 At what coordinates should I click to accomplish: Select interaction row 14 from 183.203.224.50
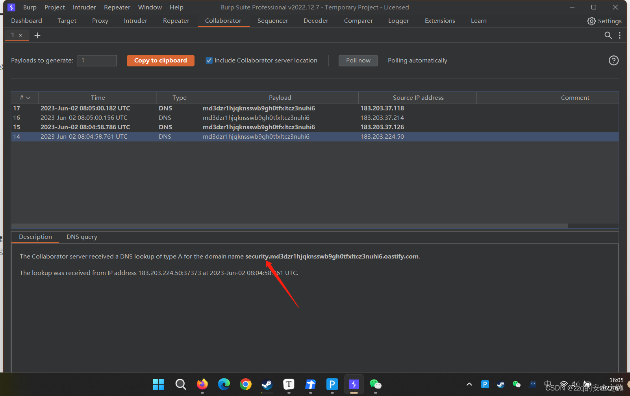315,137
